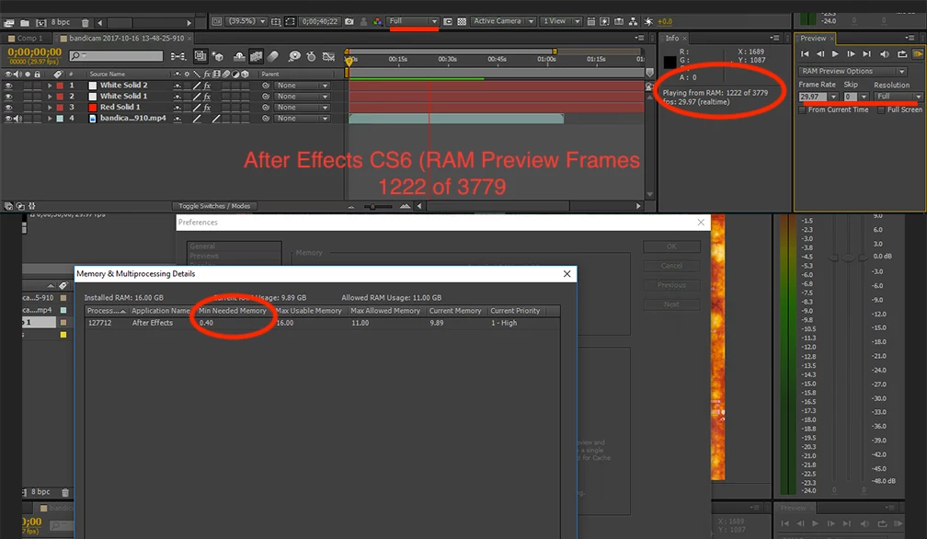Open the viewer resolution Full dropdown
This screenshot has width=927, height=539.
(413, 21)
